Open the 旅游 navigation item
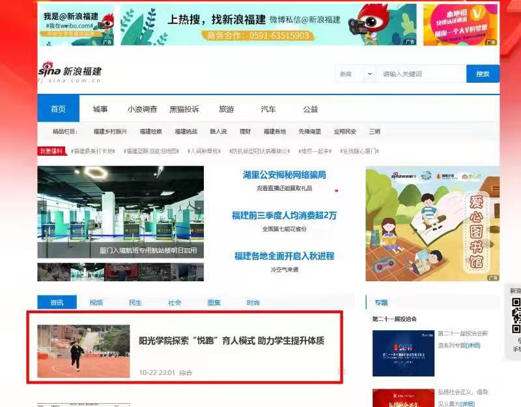521x407 pixels. (x=226, y=109)
